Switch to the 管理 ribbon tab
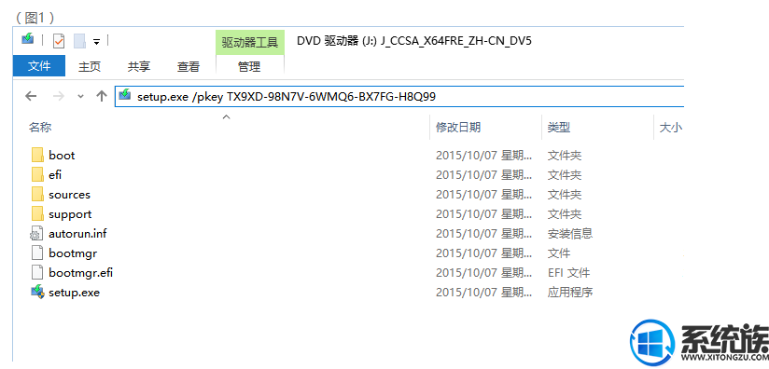The height and width of the screenshot is (369, 769). coord(249,66)
